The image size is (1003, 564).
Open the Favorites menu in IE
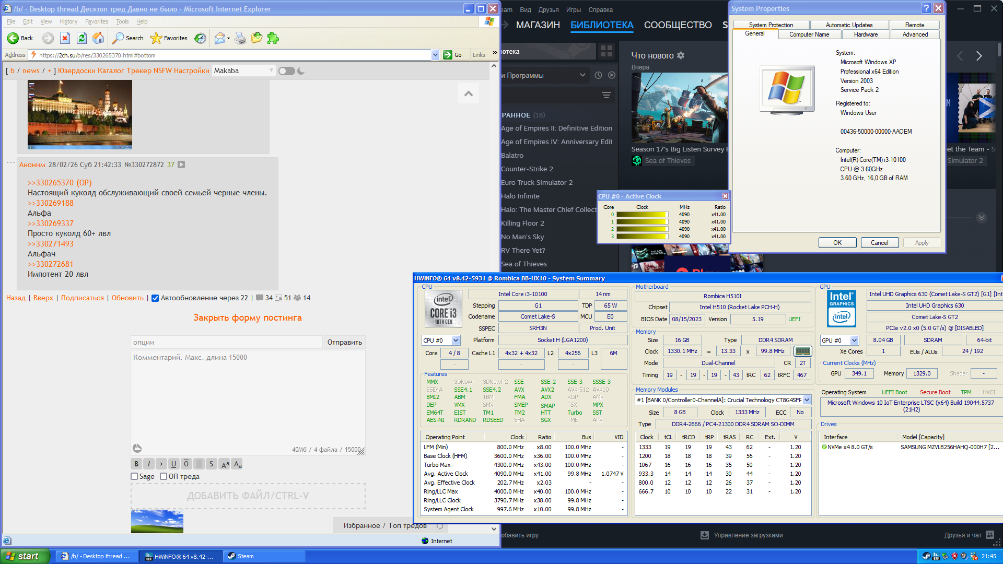pos(97,21)
